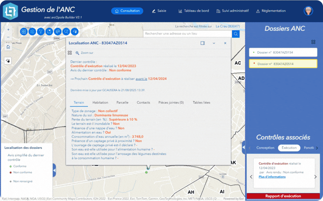323x201 pixels.
Task: Open the Plus d'informations link
Action: click(x=272, y=177)
